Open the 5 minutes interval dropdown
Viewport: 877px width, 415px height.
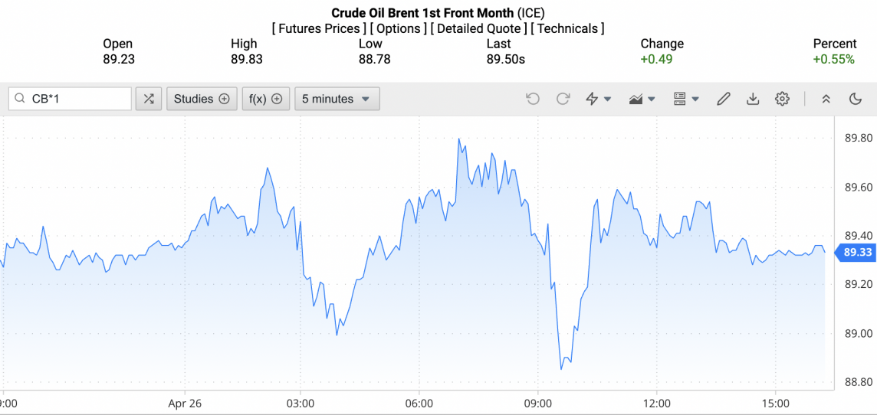point(337,99)
